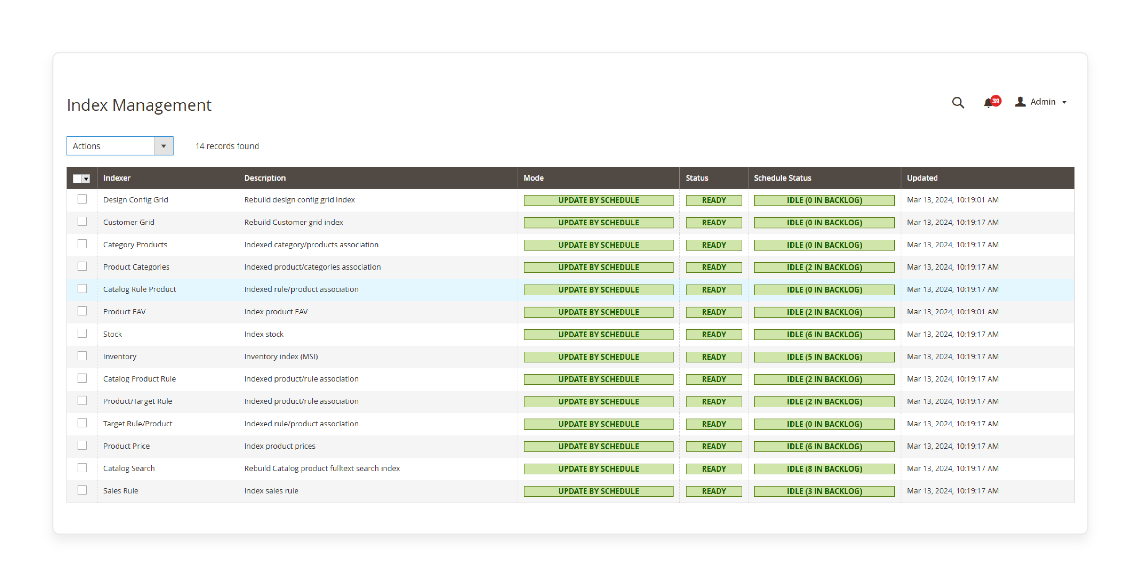Check the Customer Grid checkbox
Screen dimensions: 1143x587
(x=82, y=222)
